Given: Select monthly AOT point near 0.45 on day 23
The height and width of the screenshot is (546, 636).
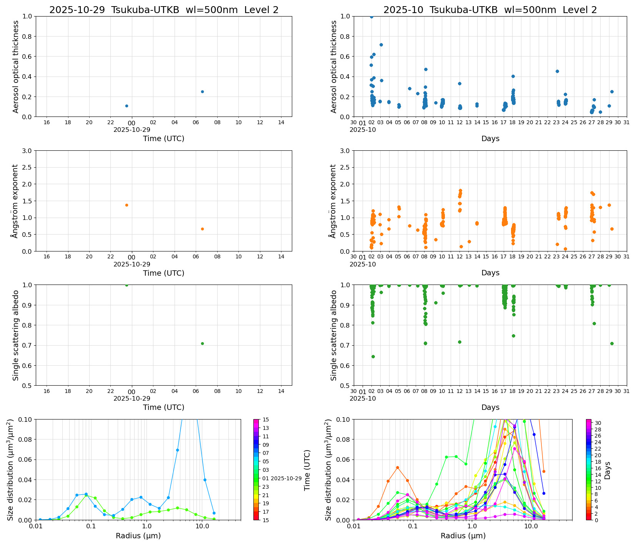Looking at the screenshot, I should coord(557,71).
